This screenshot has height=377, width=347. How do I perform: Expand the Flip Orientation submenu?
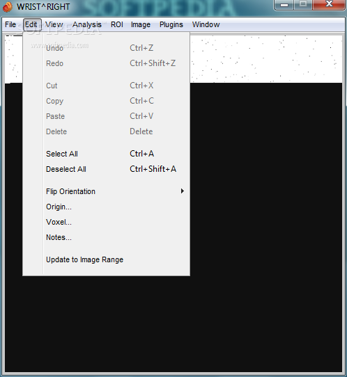[106, 191]
